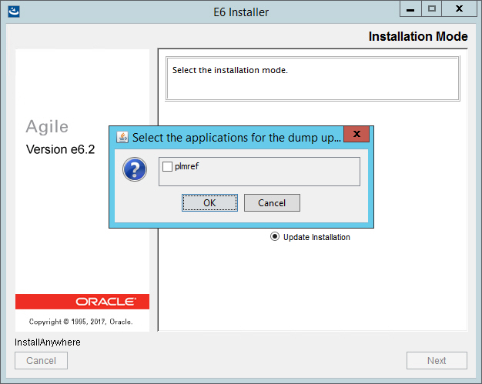
Task: Click the Oracle logo banner
Action: (x=82, y=302)
